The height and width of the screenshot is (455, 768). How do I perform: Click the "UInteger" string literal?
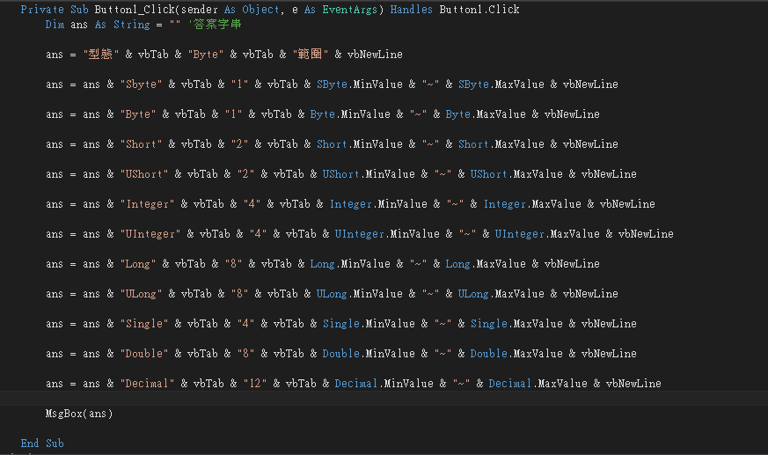click(150, 233)
